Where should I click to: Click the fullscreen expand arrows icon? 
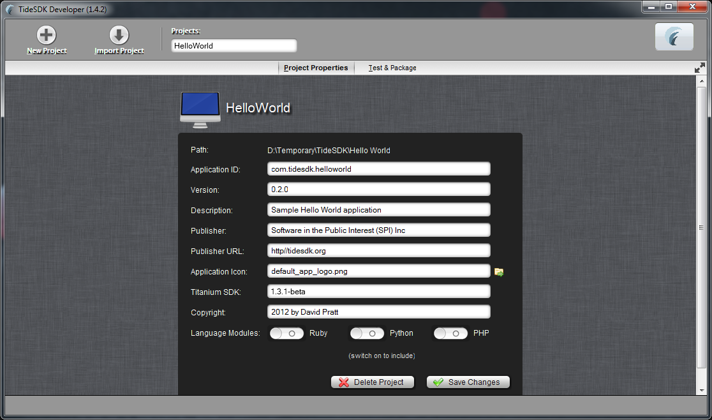pyautogui.click(x=700, y=68)
